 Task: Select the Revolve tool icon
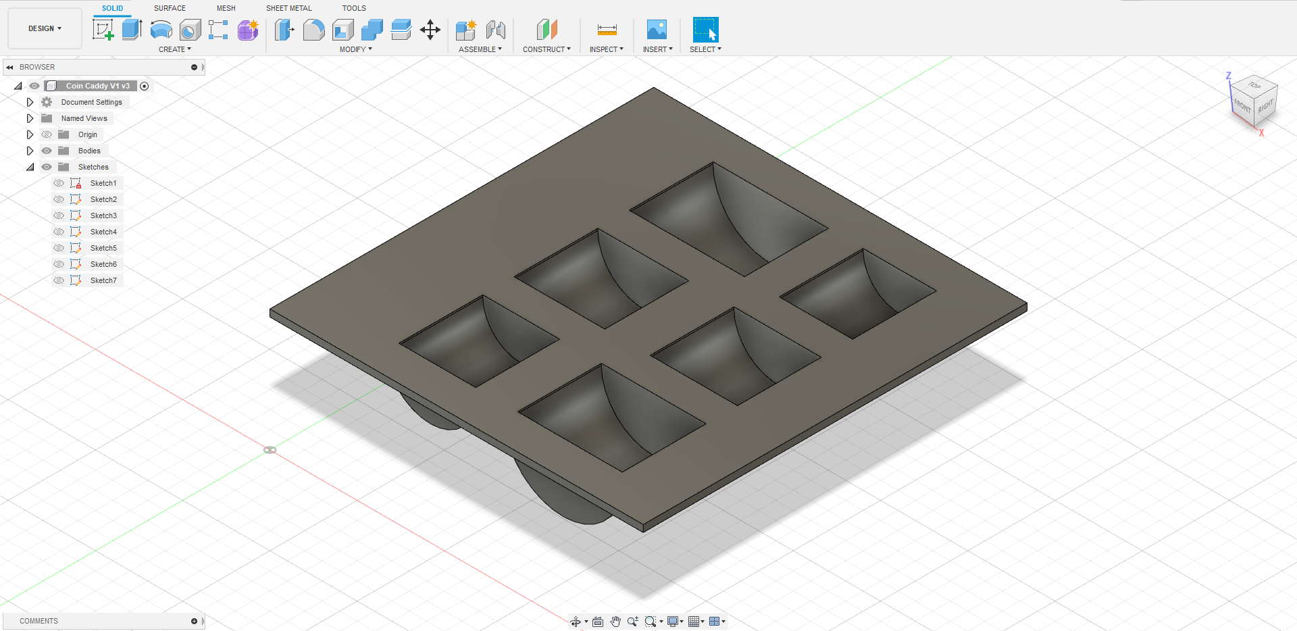click(x=161, y=30)
